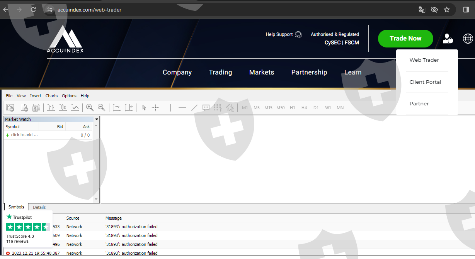Toggle chart auto scroll icon
The image size is (475, 259).
tap(117, 108)
